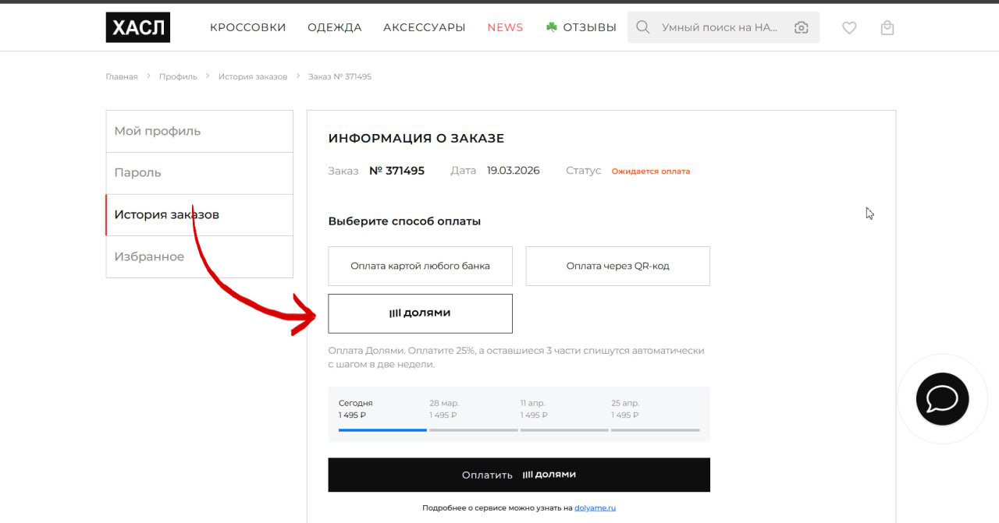Select payment by any bank card
Screen dimensions: 999x523
[x=420, y=266]
